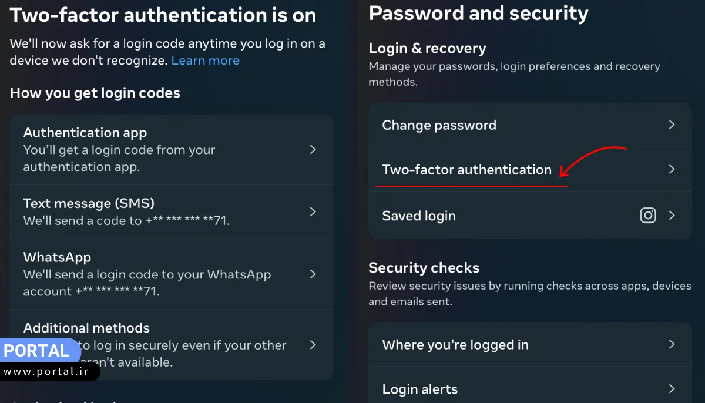Open Where you're logged in
Image resolution: width=705 pixels, height=403 pixels.
point(455,345)
